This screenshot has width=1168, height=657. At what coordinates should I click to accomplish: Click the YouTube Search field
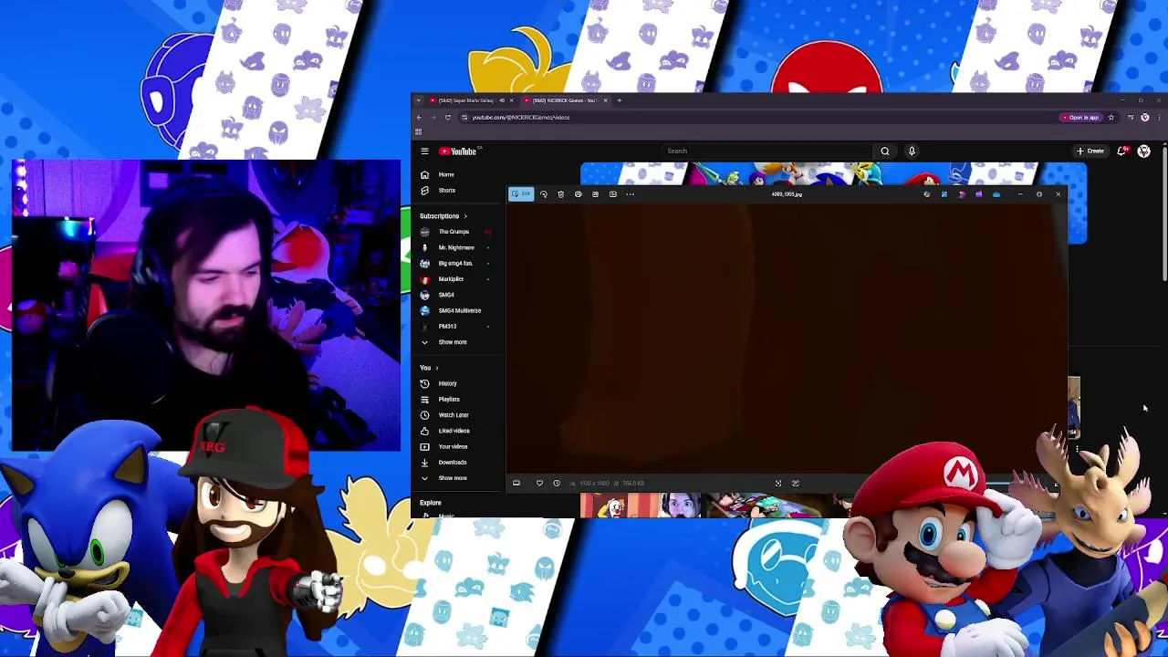(768, 151)
